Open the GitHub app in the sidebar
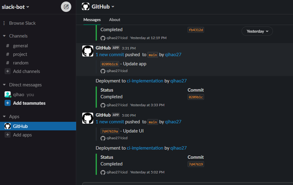The width and height of the screenshot is (293, 185). [38, 126]
